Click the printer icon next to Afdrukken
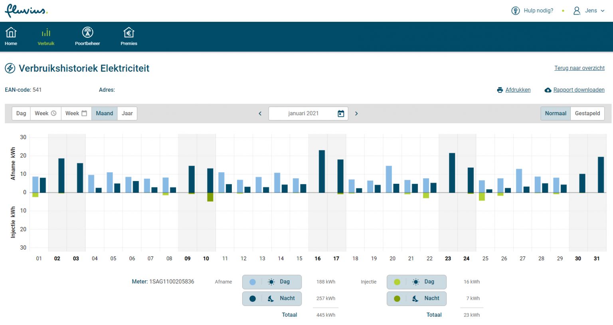Viewport: 613px width, 325px height. (x=500, y=90)
